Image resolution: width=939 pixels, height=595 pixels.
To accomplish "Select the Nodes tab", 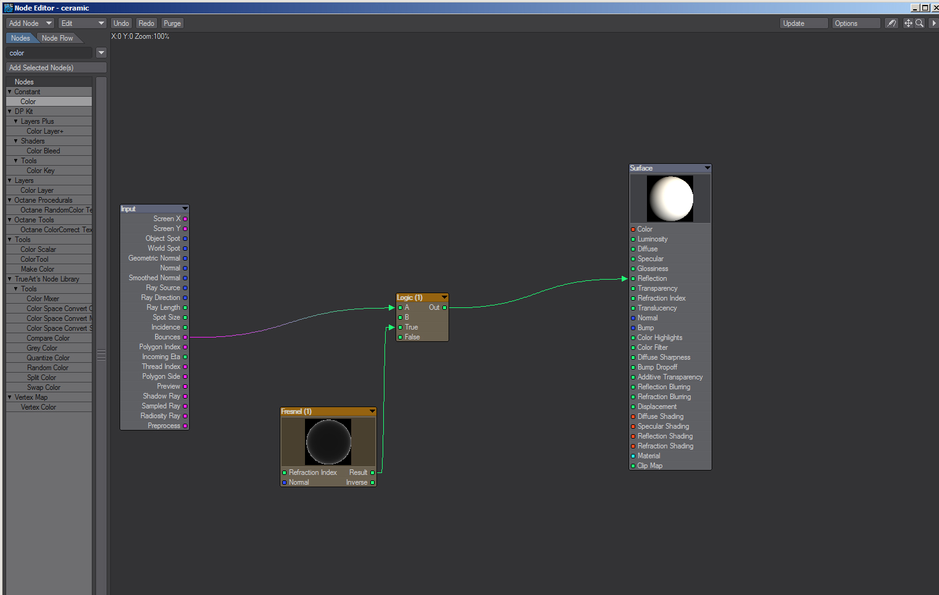I will coord(20,38).
